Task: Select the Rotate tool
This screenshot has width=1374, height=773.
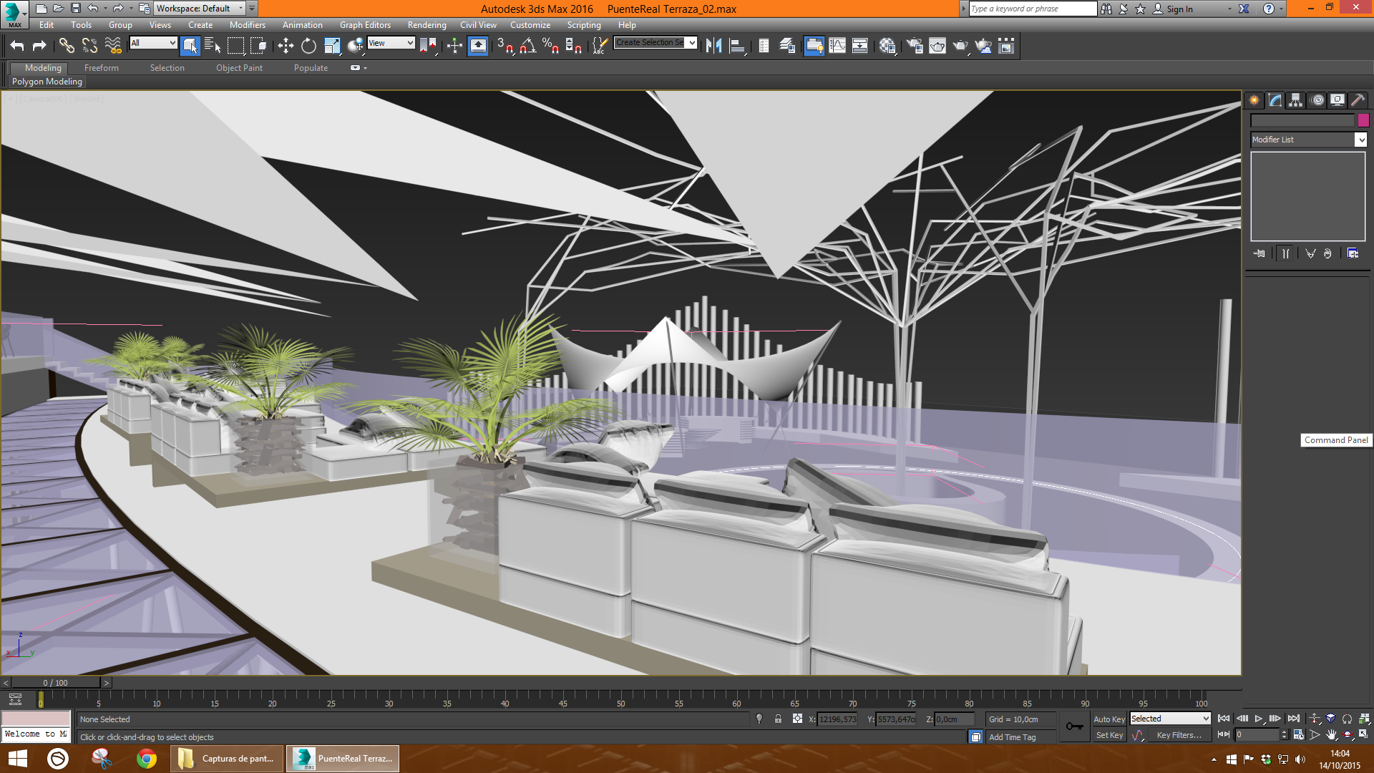Action: tap(308, 47)
